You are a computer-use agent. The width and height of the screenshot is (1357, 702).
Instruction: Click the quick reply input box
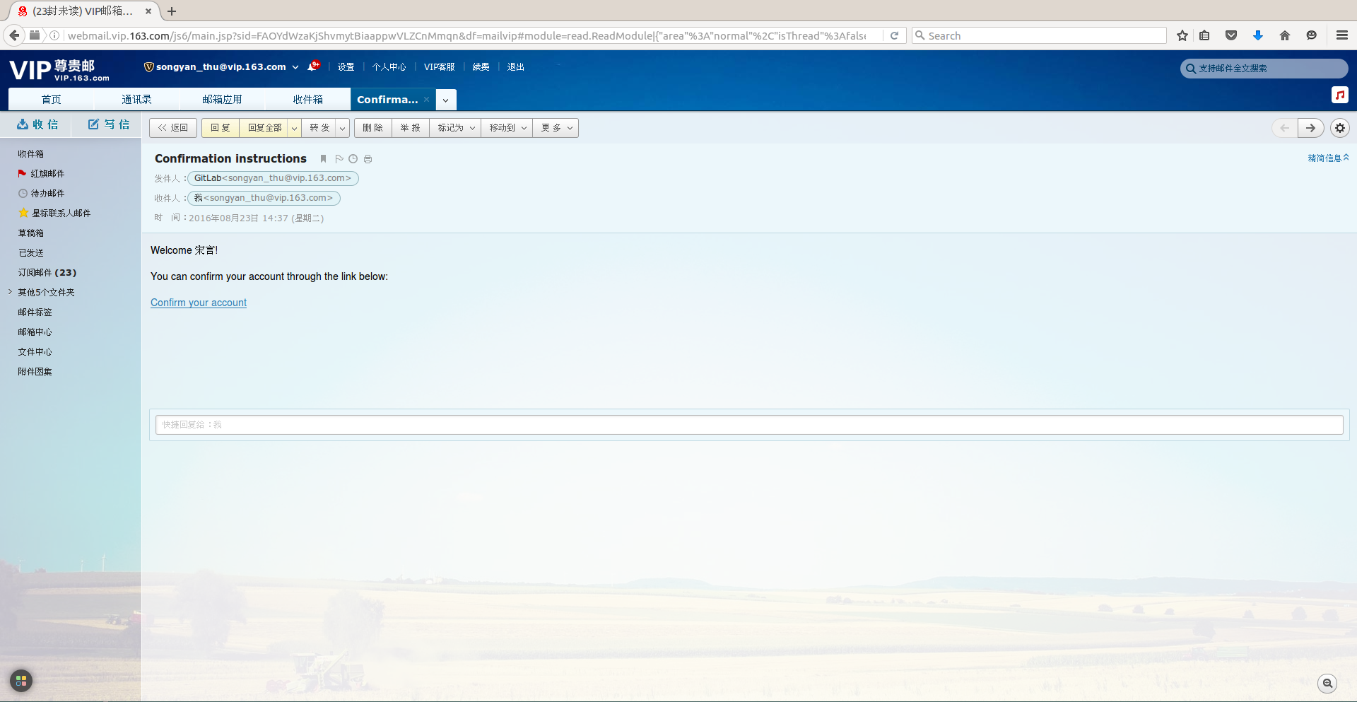(x=749, y=425)
